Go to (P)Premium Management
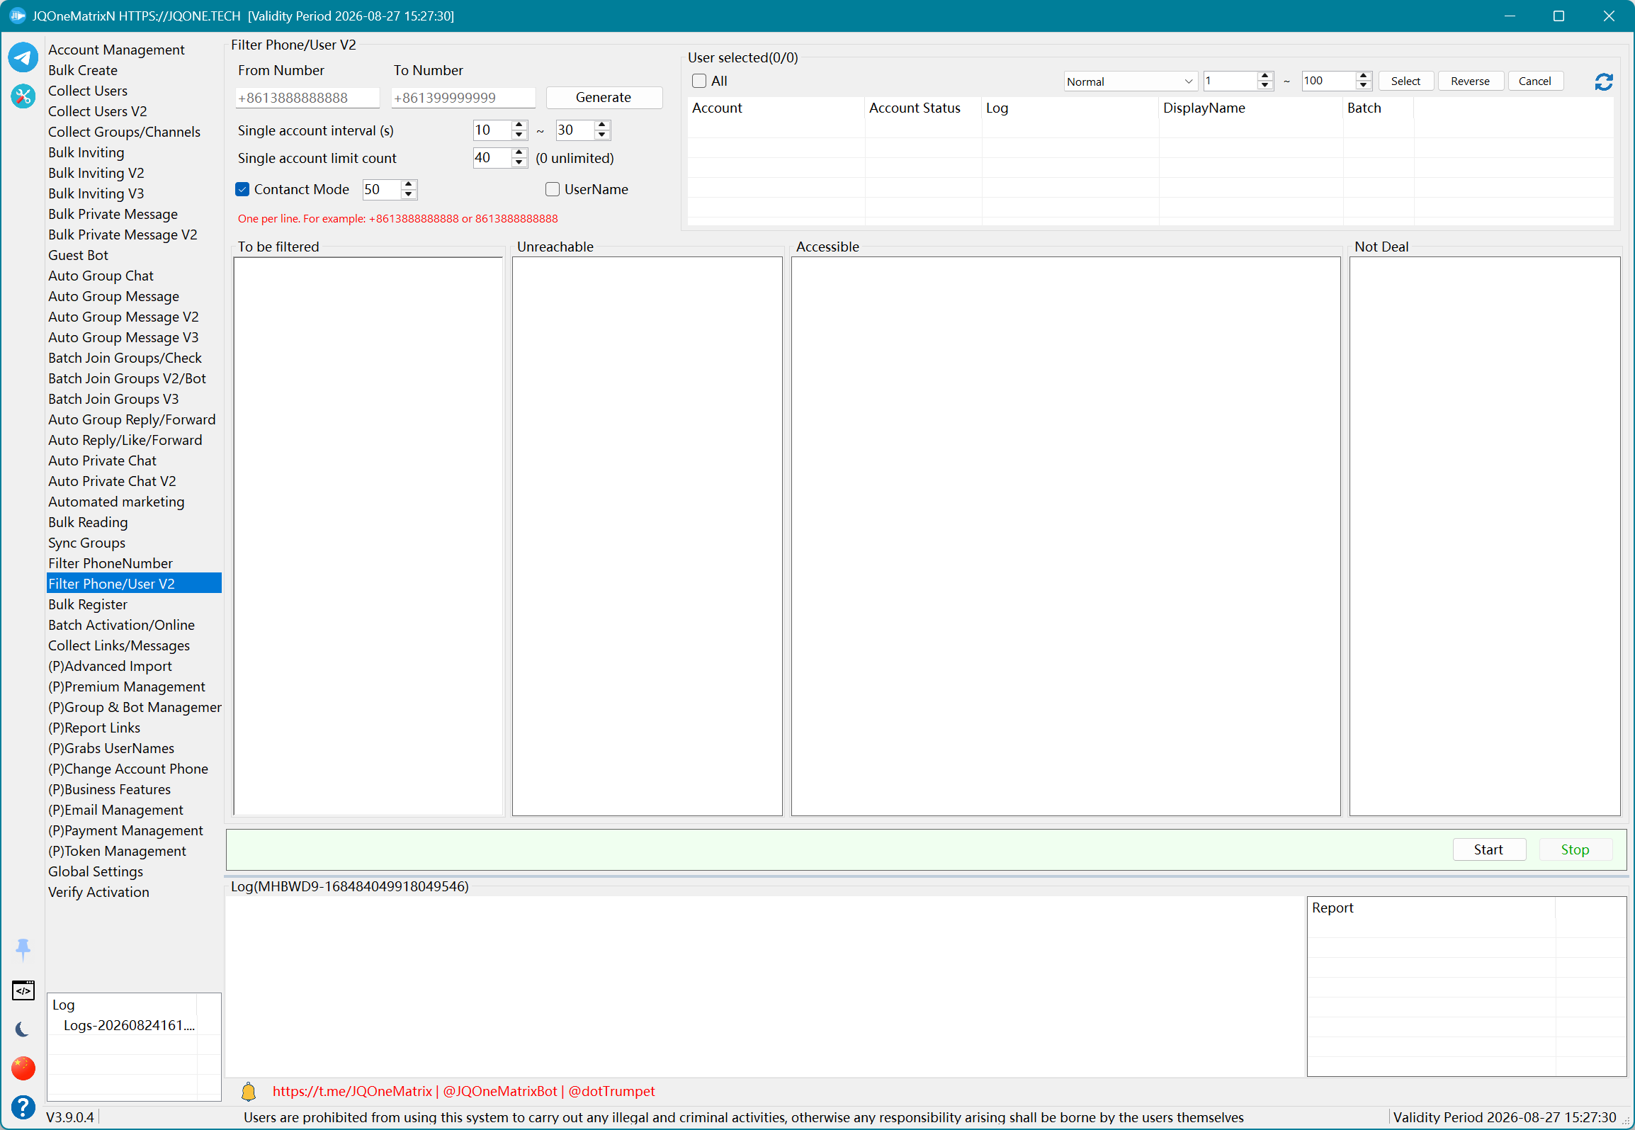 127,687
